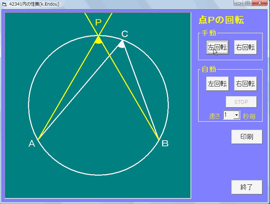This screenshot has width=270, height=204.
Task: Minimize the 円の性質 window
Action: (x=238, y=3)
